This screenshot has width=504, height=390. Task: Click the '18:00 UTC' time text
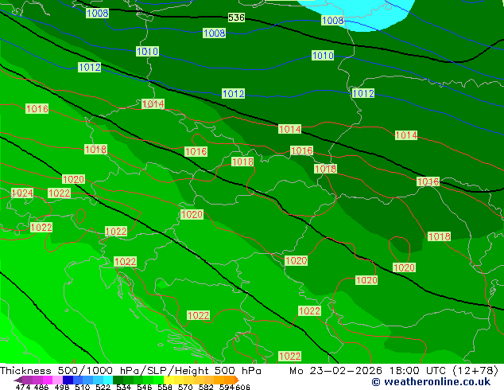417,371
